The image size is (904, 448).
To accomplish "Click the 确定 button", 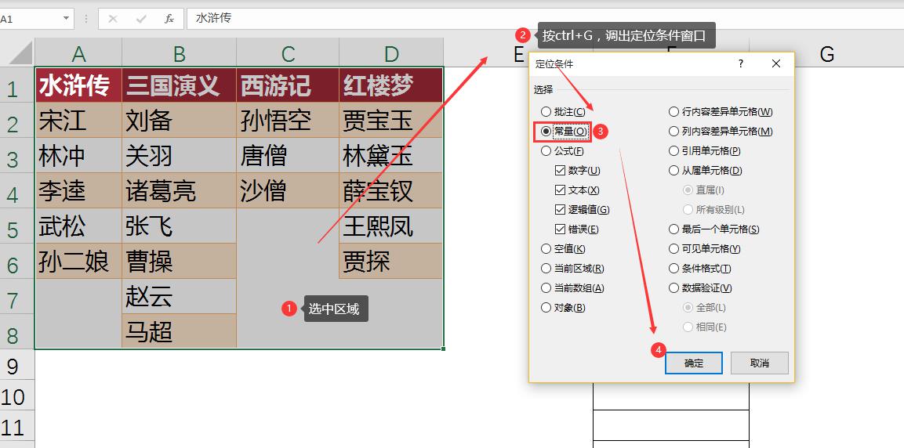I will coord(694,363).
